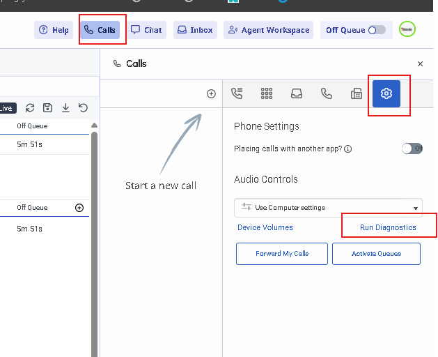Open the voicemail inbox tray icon
This screenshot has width=438, height=357.
[x=297, y=93]
